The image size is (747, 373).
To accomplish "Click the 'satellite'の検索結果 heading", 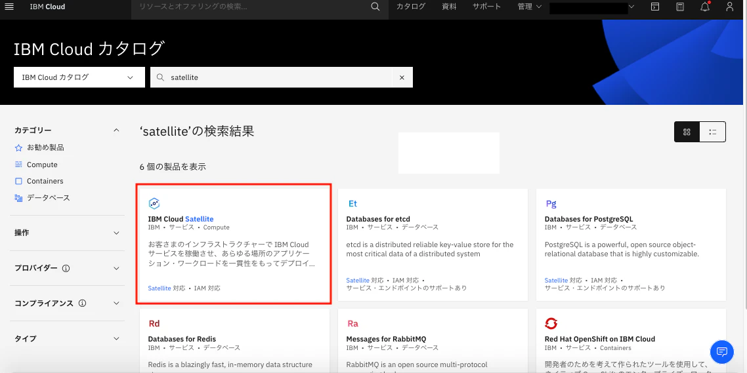I will 197,131.
